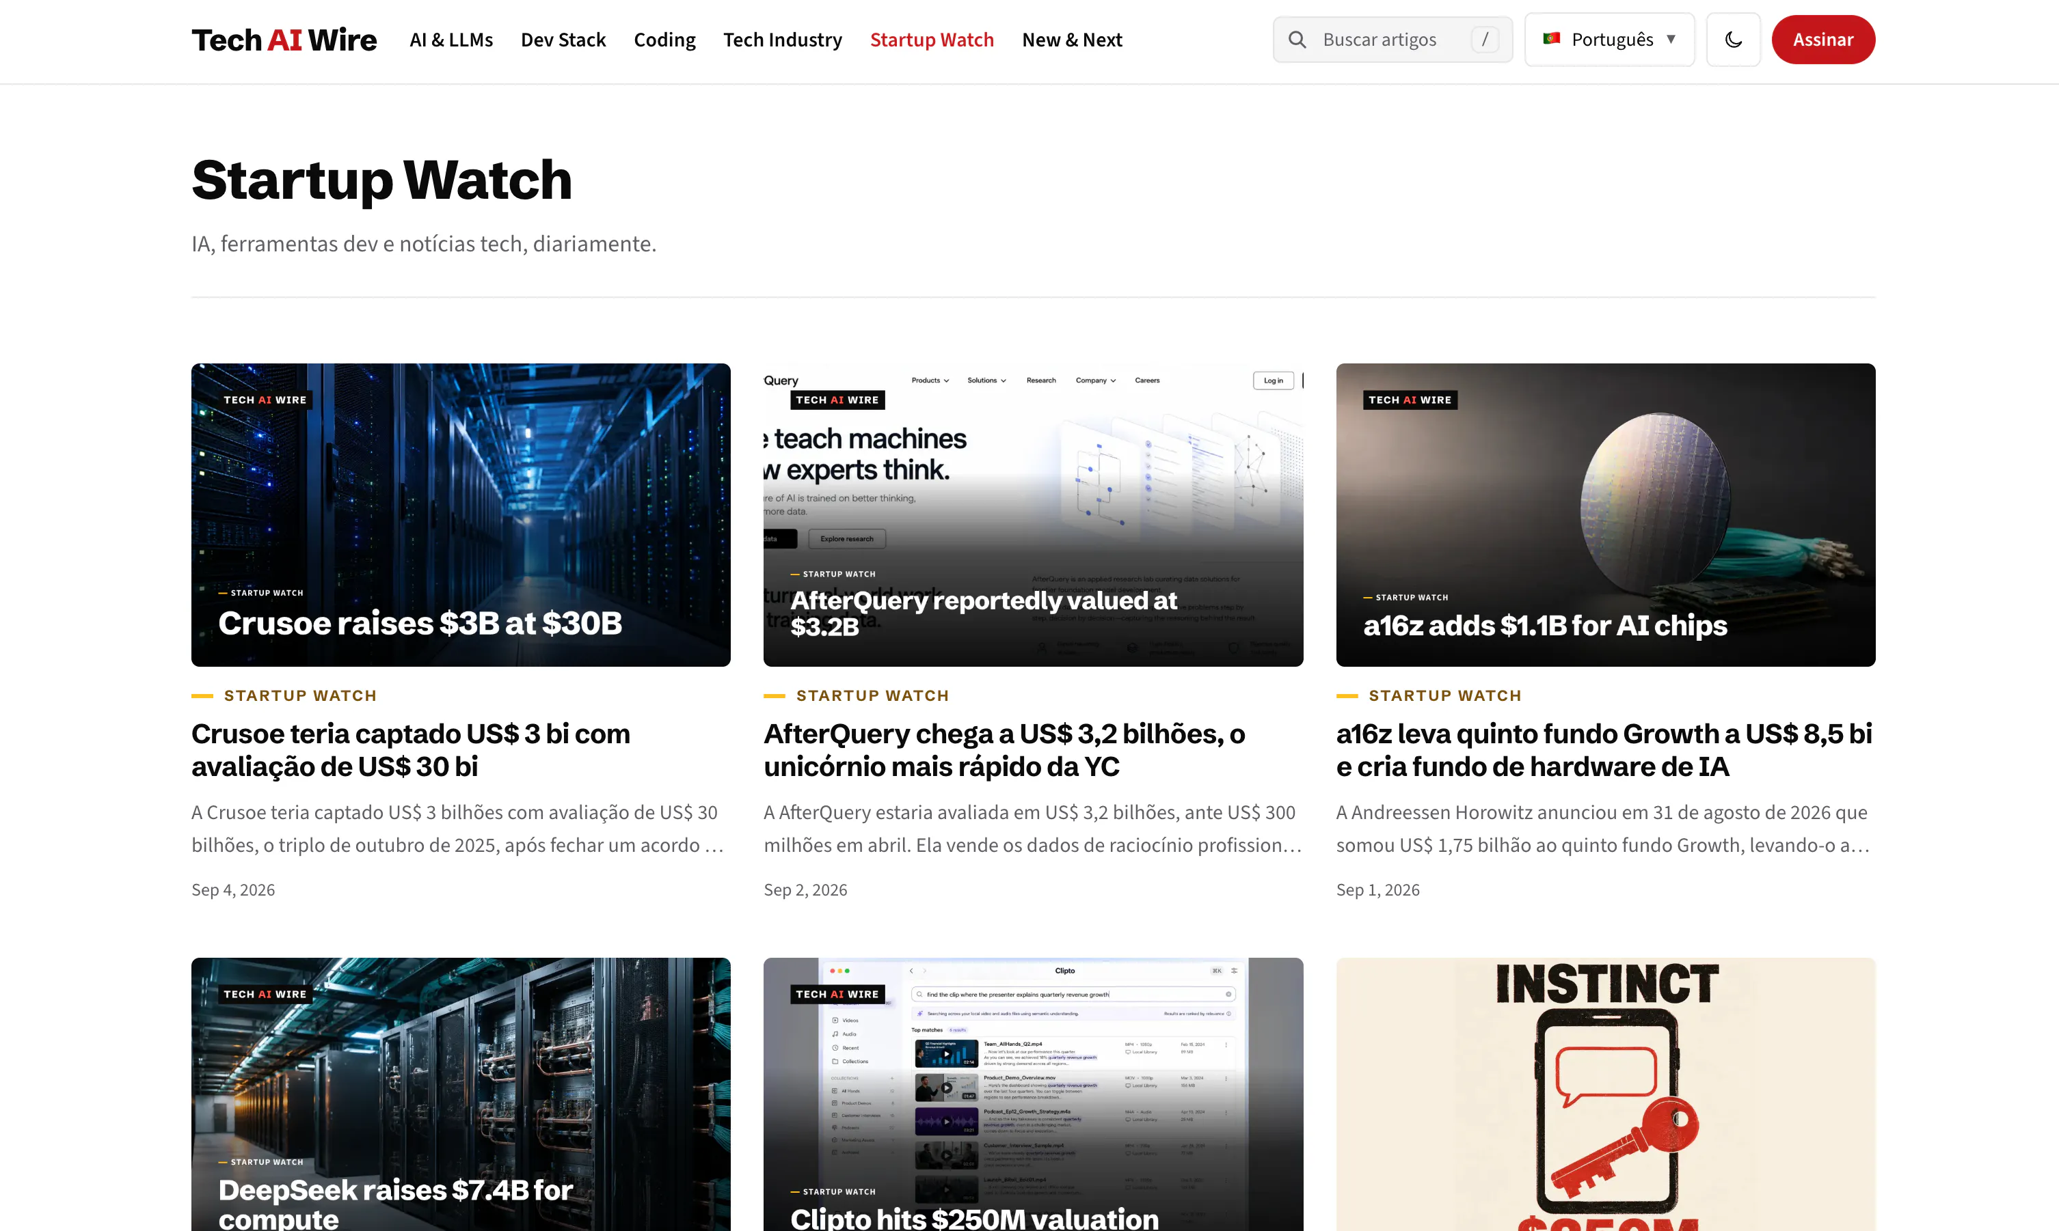Image resolution: width=2059 pixels, height=1231 pixels.
Task: Open the Português language dropdown
Action: (1609, 40)
